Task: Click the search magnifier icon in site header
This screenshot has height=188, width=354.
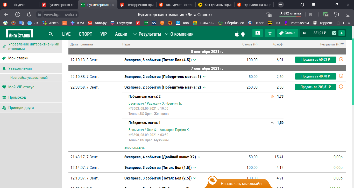Action: pyautogui.click(x=51, y=34)
